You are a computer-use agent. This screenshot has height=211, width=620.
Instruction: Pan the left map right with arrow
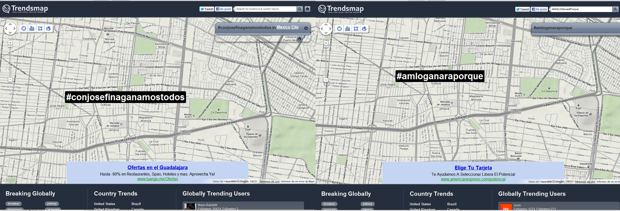pyautogui.click(x=14, y=28)
